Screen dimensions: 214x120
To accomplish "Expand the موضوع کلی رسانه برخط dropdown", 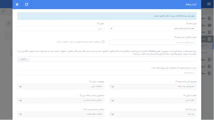I will (153, 86).
